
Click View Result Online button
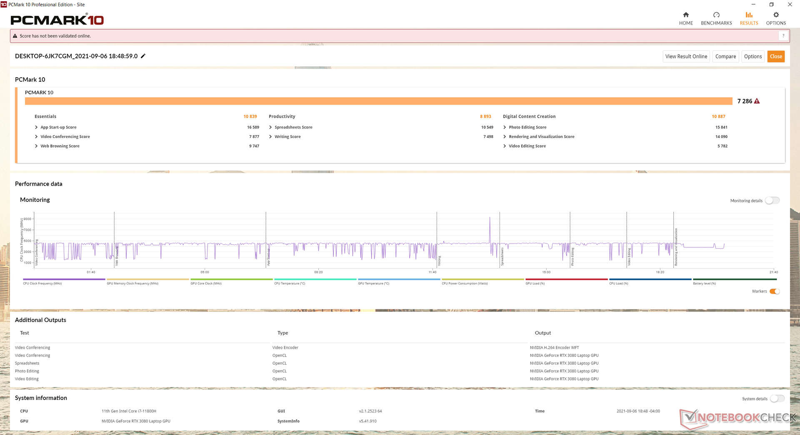pyautogui.click(x=686, y=56)
